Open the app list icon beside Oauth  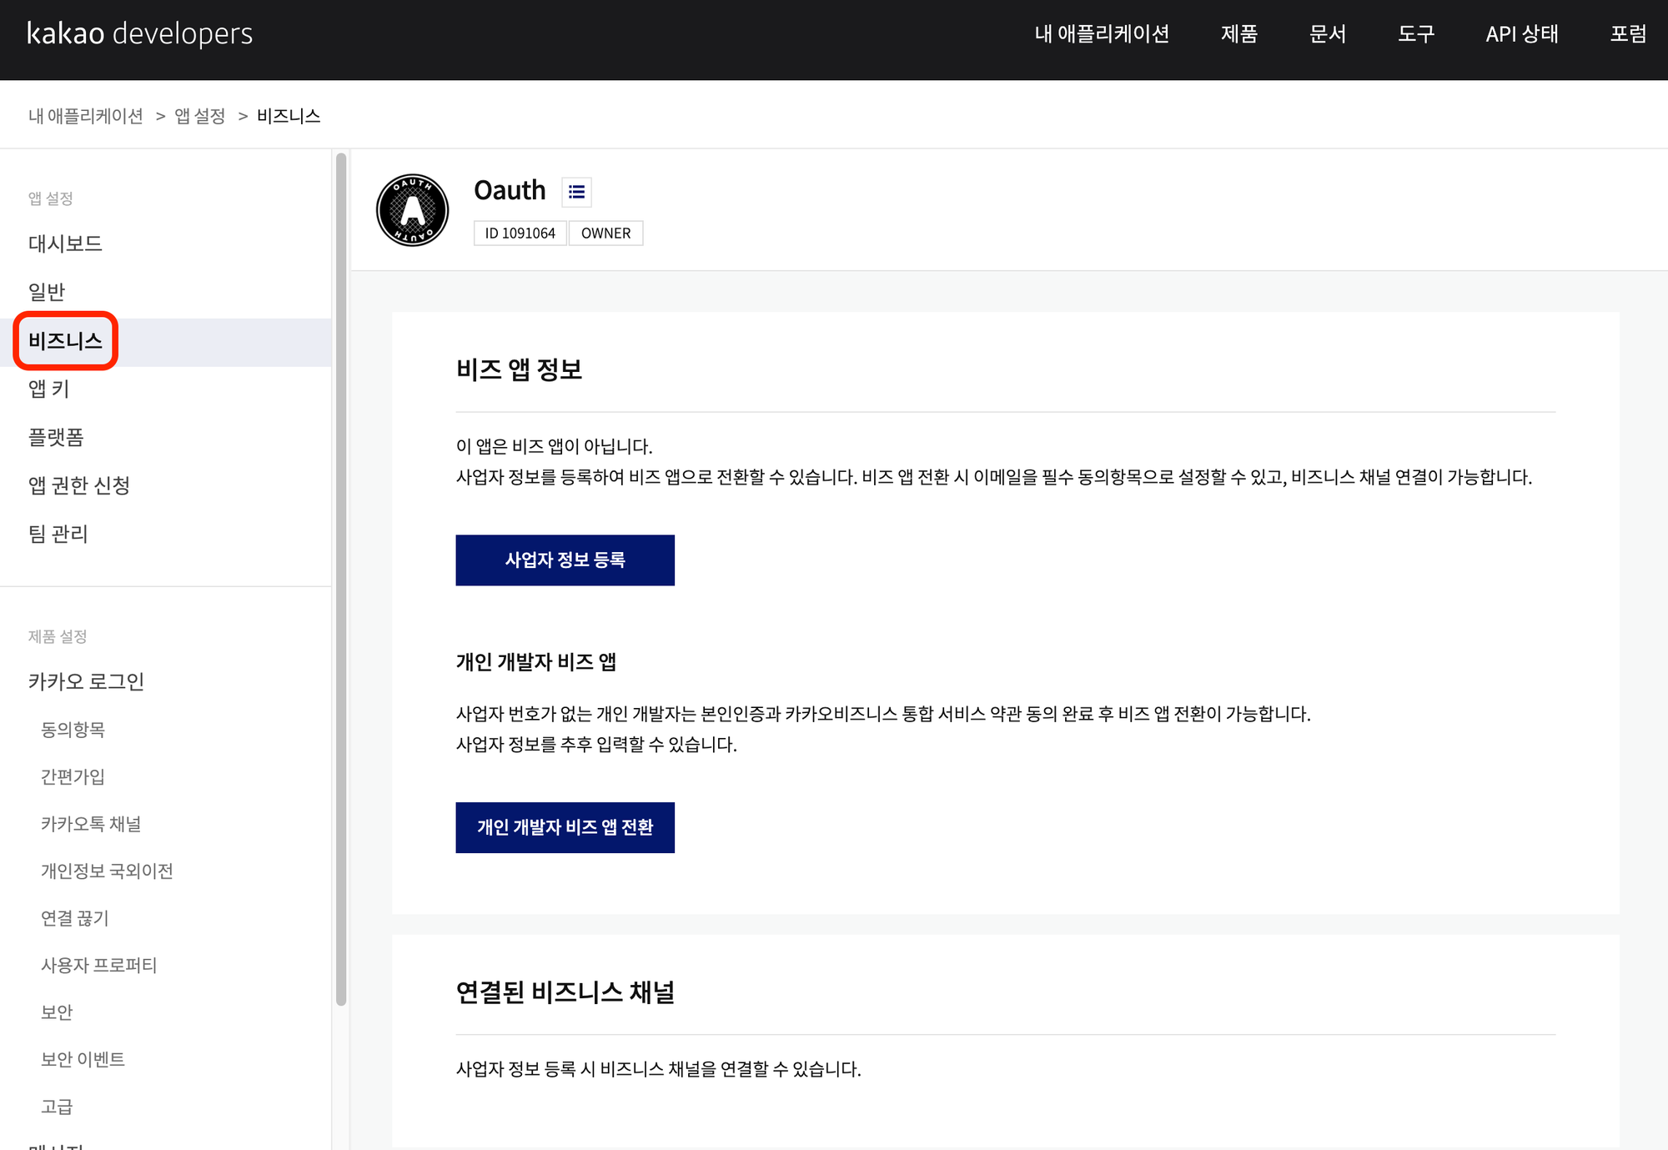point(576,192)
